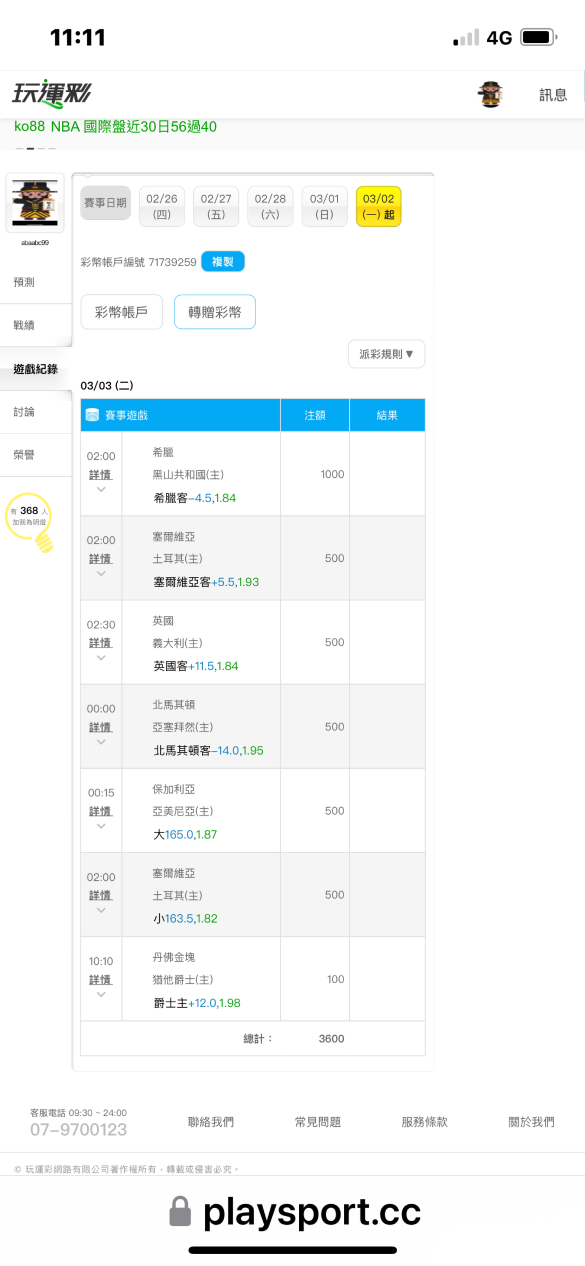Open the 彩幣帳戶 button
This screenshot has height=1266, width=585.
pos(121,312)
